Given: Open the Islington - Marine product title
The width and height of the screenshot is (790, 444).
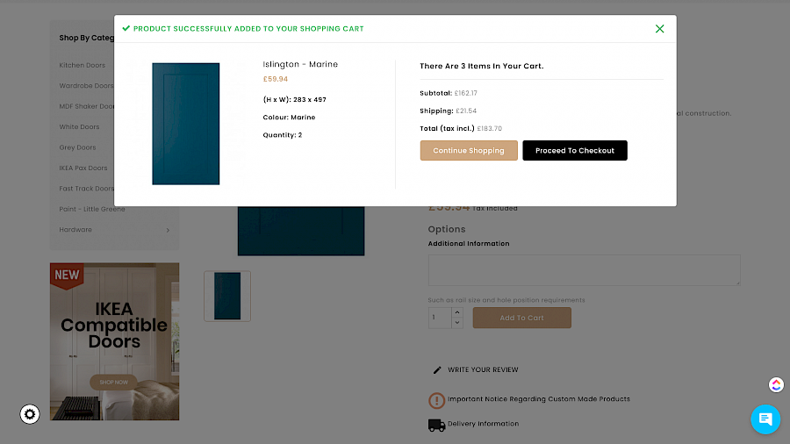Looking at the screenshot, I should click(x=300, y=64).
